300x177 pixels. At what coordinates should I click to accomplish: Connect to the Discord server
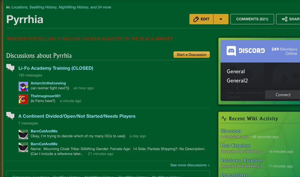(283, 94)
